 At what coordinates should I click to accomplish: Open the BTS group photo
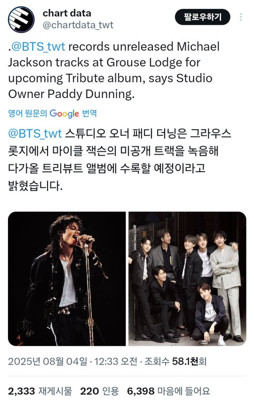click(187, 279)
